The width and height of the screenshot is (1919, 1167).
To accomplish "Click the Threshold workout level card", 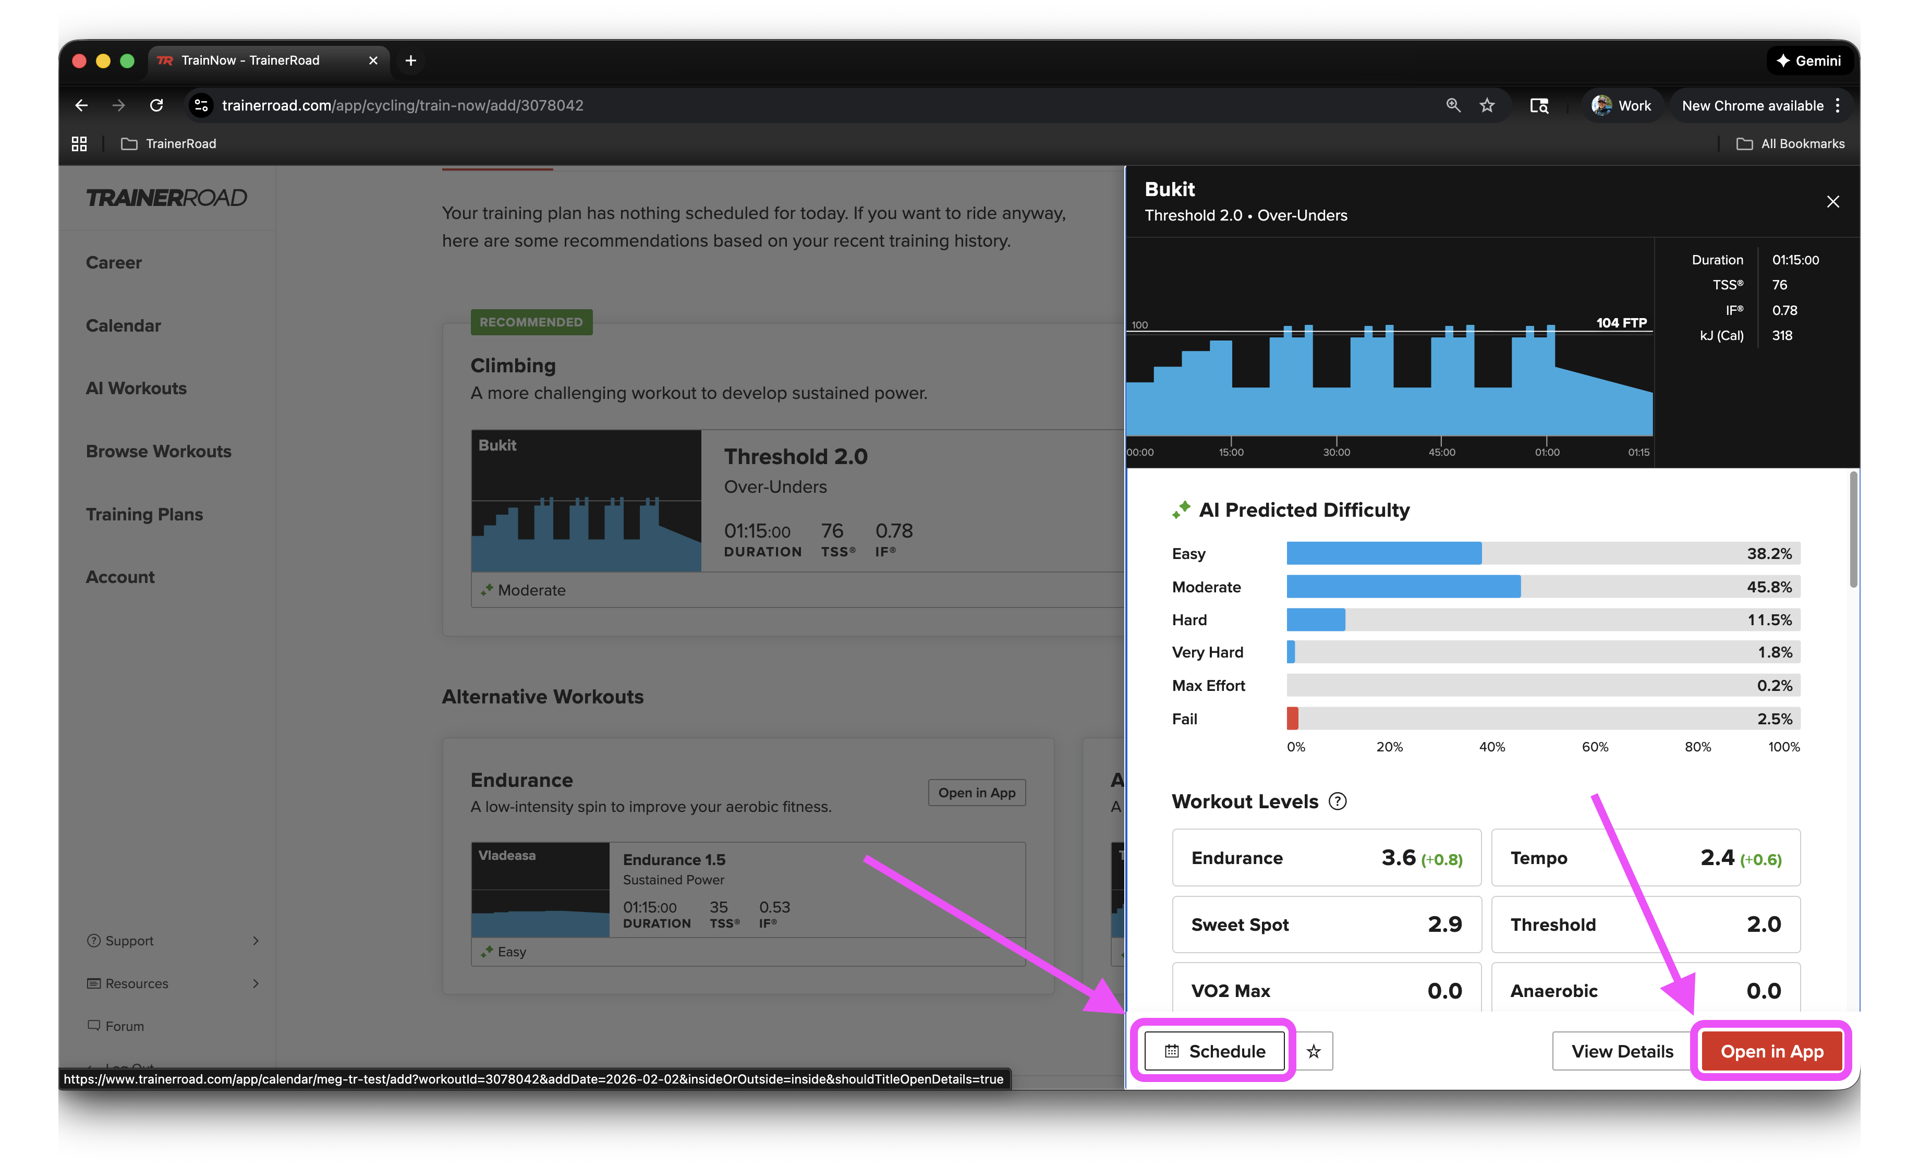I will 1646,925.
